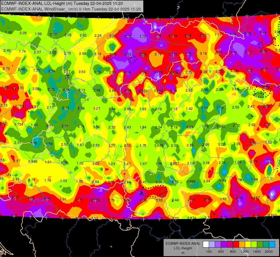Click the wind shear value 0.734
Screen dimensions: 280x257
pos(19,124)
